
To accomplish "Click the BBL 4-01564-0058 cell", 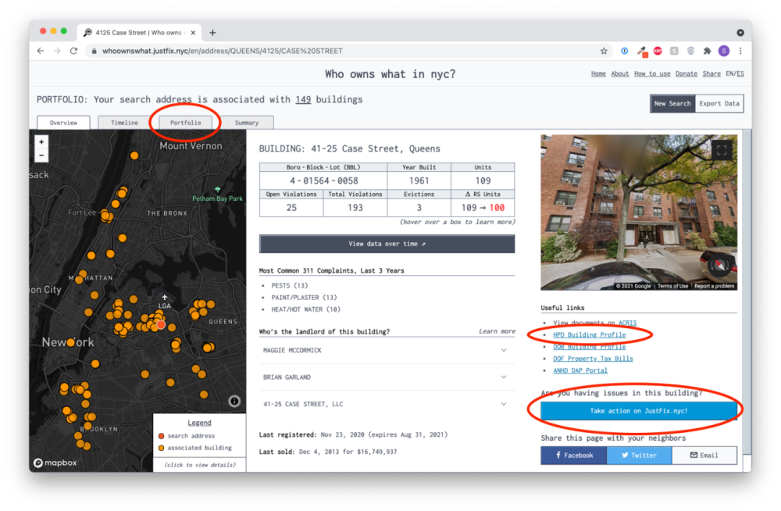I will (323, 177).
